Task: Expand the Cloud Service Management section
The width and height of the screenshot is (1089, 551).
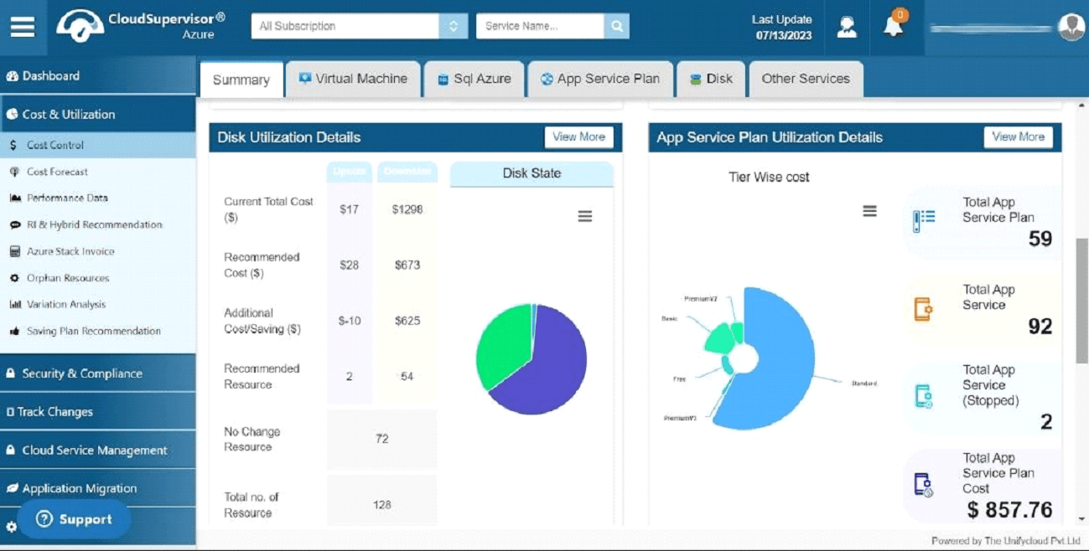Action: point(98,451)
